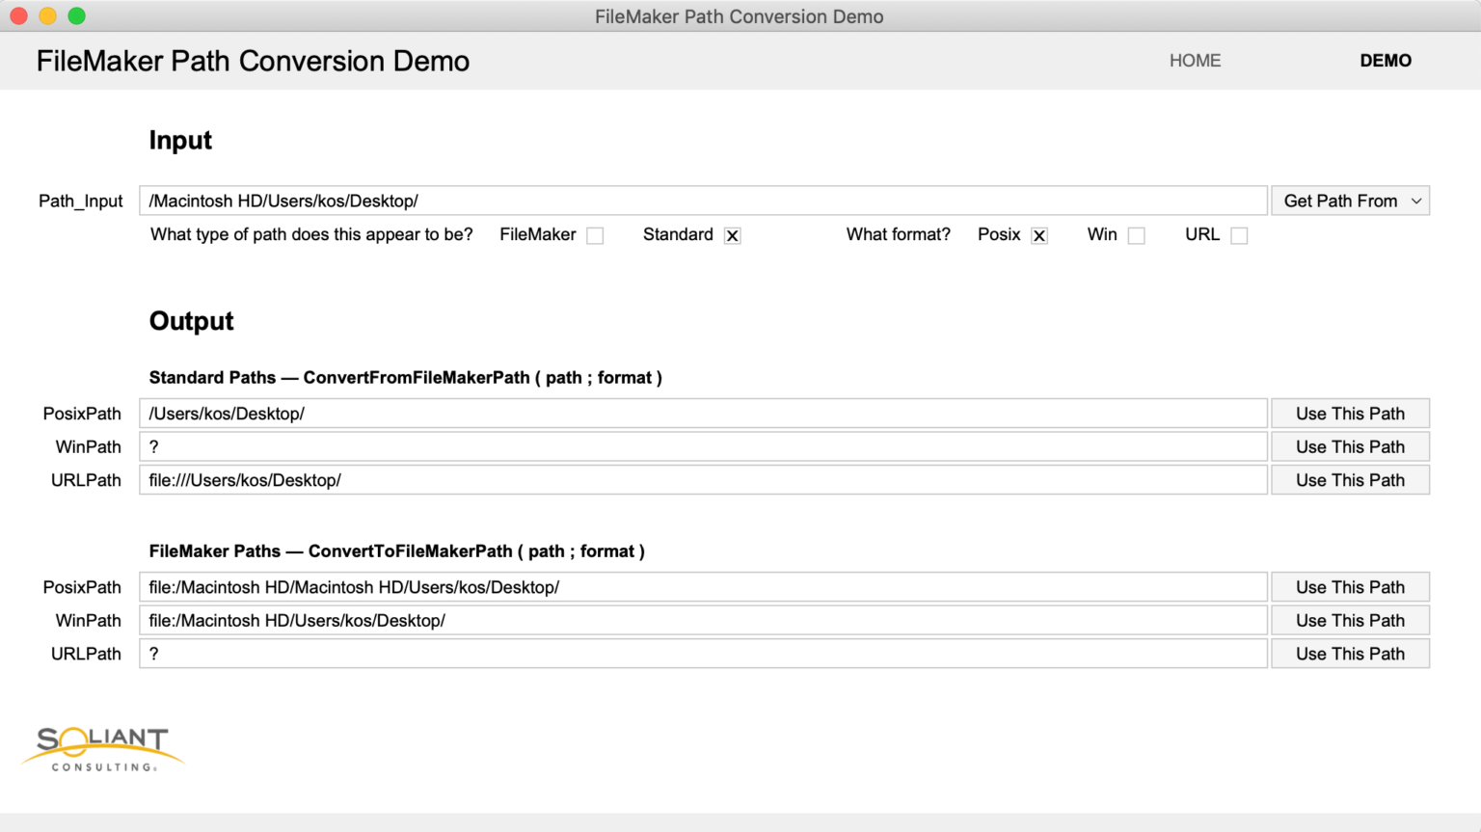Screen dimensions: 1481x832
Task: Click inside the Path_Input field
Action: click(675, 201)
